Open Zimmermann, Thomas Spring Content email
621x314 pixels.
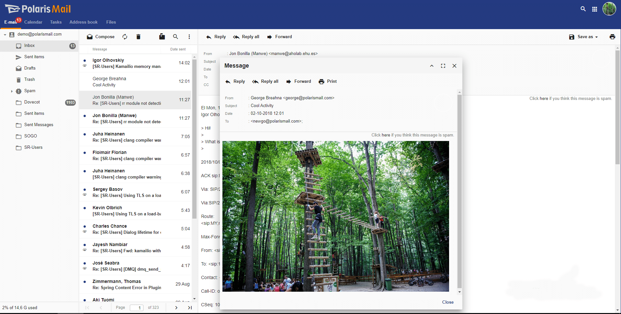point(135,285)
